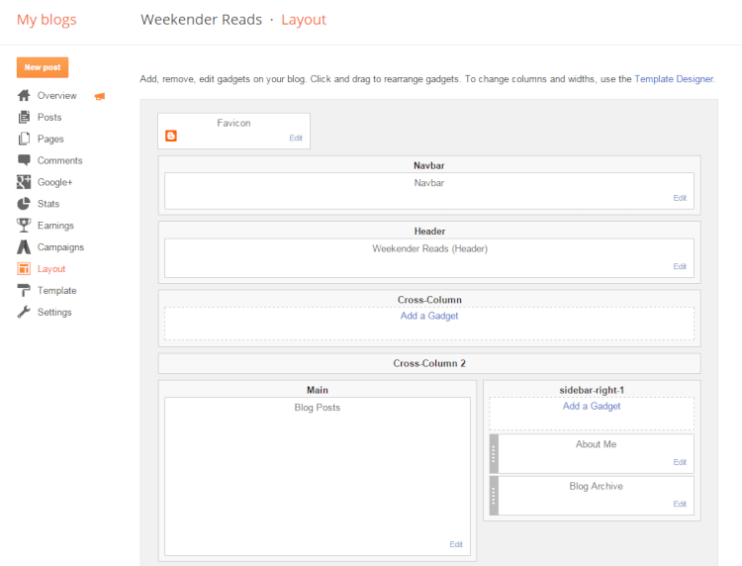Add a Gadget in Cross-Column section
Image resolution: width=742 pixels, height=566 pixels.
pos(429,316)
